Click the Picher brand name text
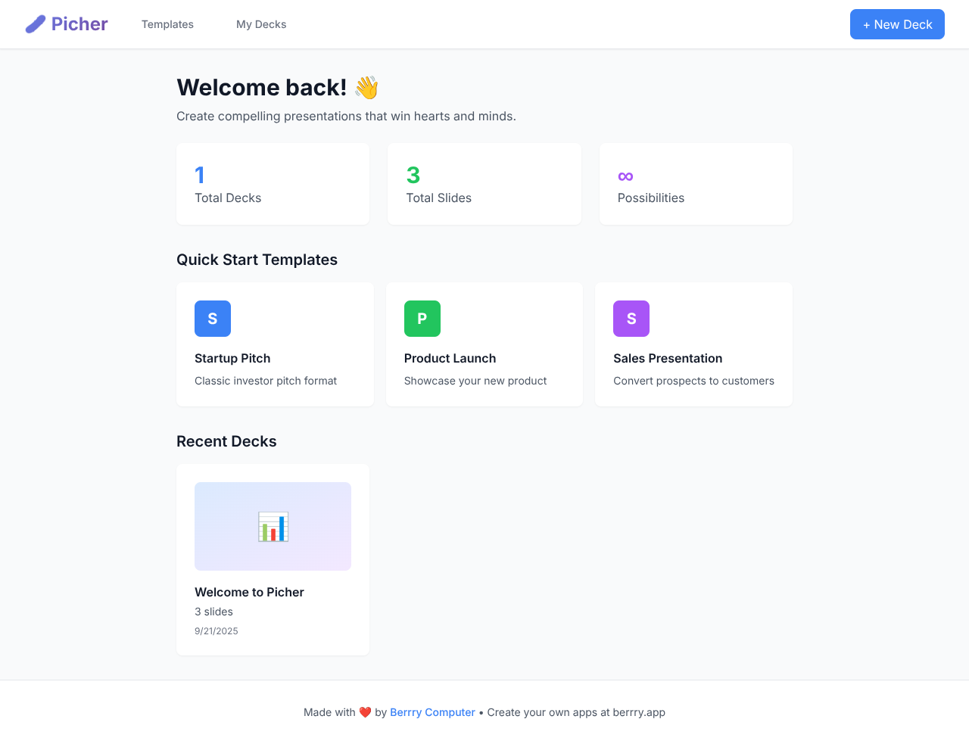The width and height of the screenshot is (969, 744). [79, 24]
